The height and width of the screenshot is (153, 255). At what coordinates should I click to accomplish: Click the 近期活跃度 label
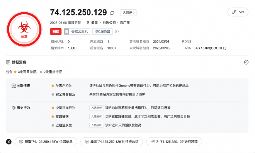[x=64, y=125]
